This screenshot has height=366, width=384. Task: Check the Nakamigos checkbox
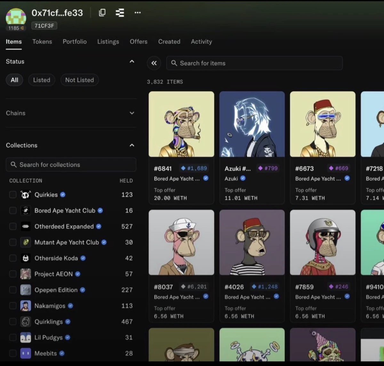click(x=13, y=306)
